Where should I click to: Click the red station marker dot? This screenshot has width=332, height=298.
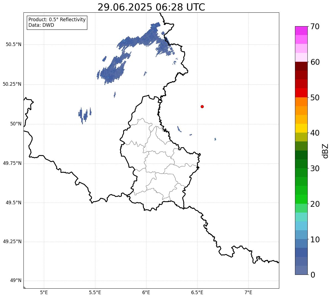202,106
